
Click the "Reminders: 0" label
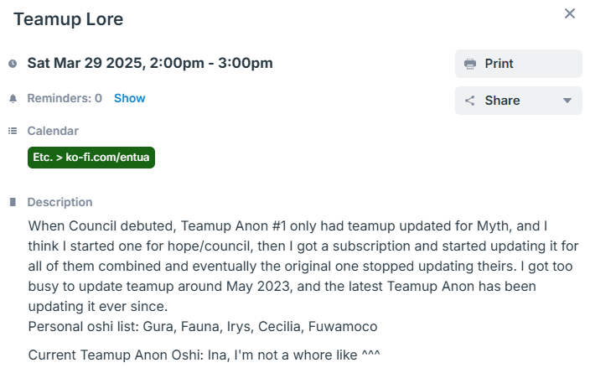(x=65, y=98)
